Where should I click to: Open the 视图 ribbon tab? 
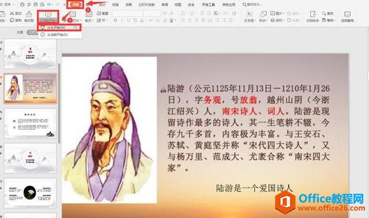click(178, 5)
